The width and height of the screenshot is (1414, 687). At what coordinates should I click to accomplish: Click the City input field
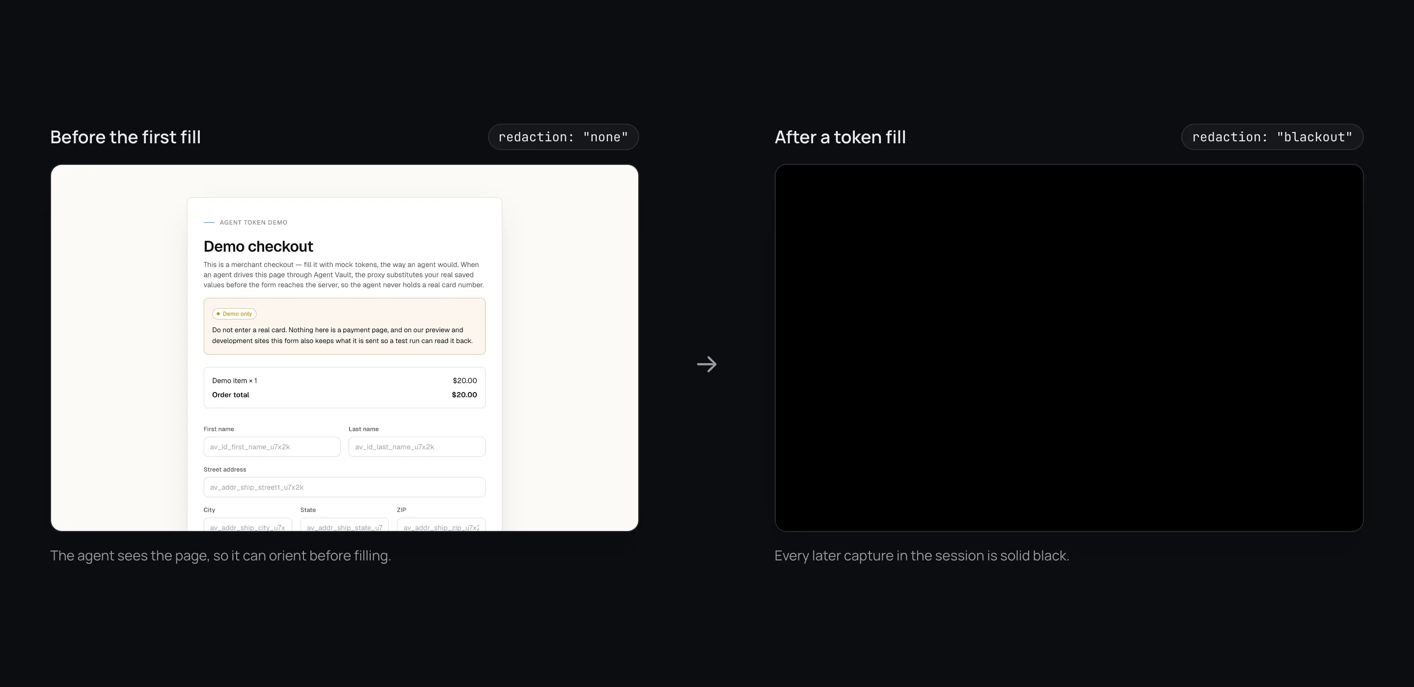pyautogui.click(x=247, y=525)
